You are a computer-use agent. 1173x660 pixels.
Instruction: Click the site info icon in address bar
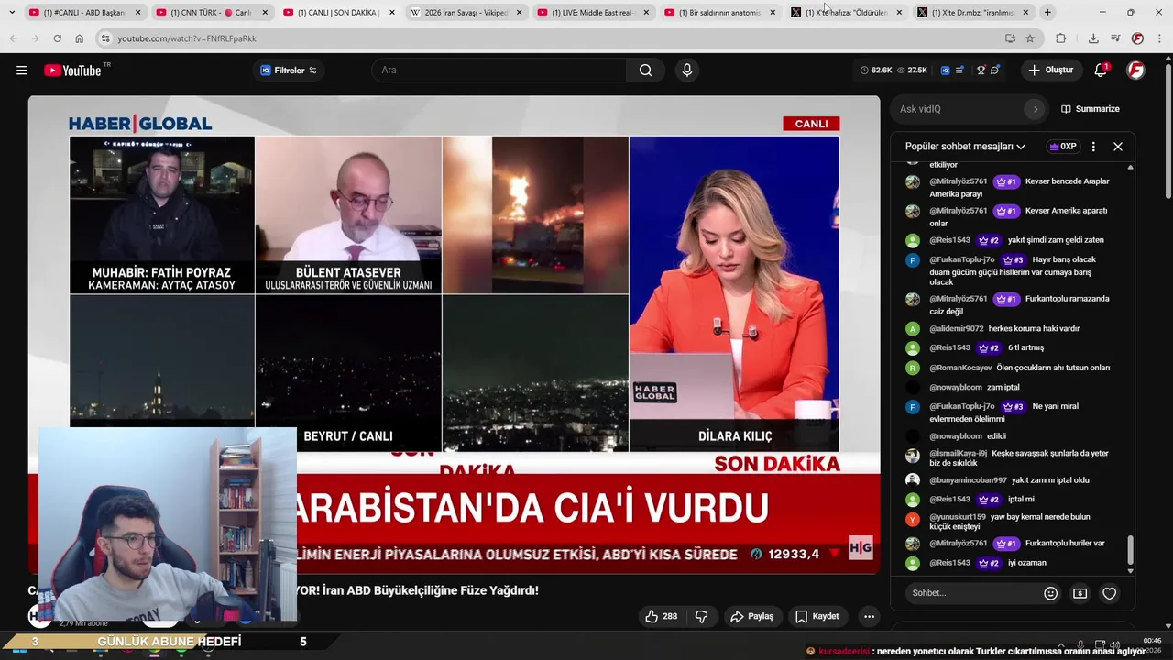(x=105, y=38)
